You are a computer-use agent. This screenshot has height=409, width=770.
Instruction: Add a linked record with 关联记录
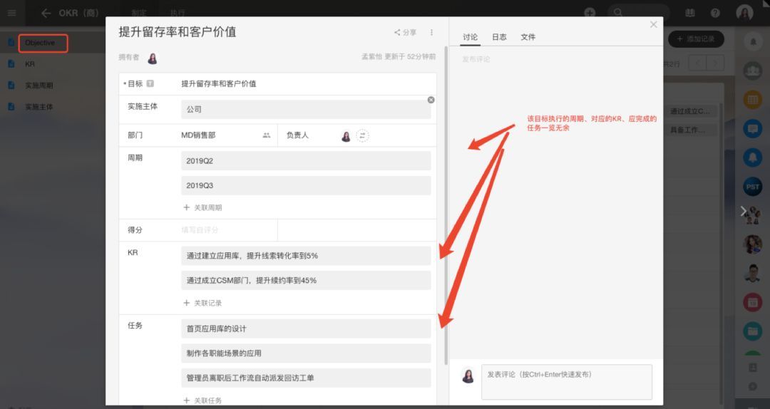click(x=202, y=303)
